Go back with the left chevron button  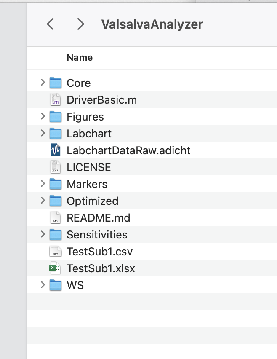[x=50, y=24]
